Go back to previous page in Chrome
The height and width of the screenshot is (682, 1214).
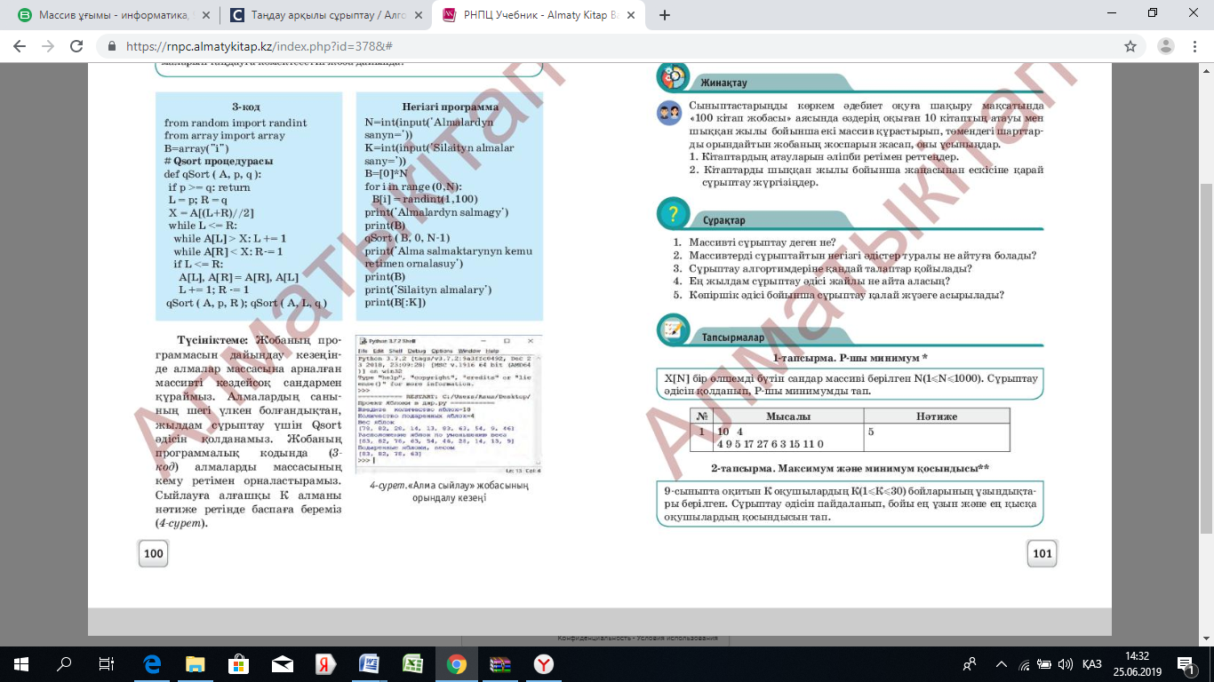coord(20,46)
